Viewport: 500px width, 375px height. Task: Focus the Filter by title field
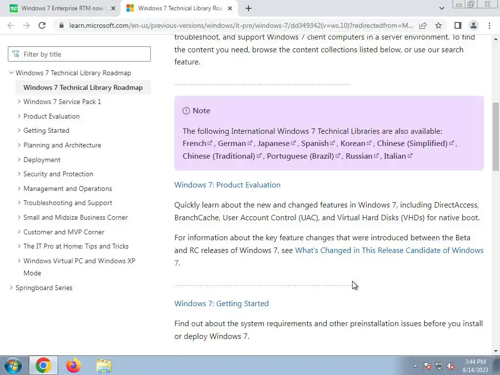tap(79, 54)
